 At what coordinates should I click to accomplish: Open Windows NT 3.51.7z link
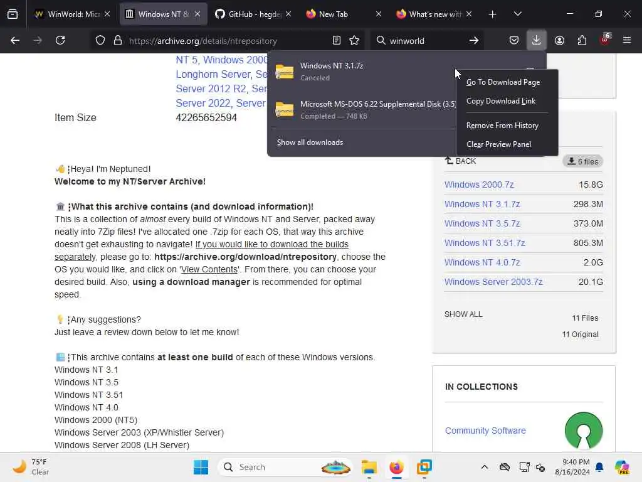(x=485, y=243)
